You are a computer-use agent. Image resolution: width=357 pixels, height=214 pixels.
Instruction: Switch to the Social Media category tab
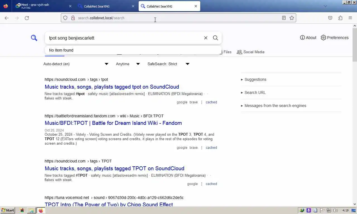coord(250,52)
